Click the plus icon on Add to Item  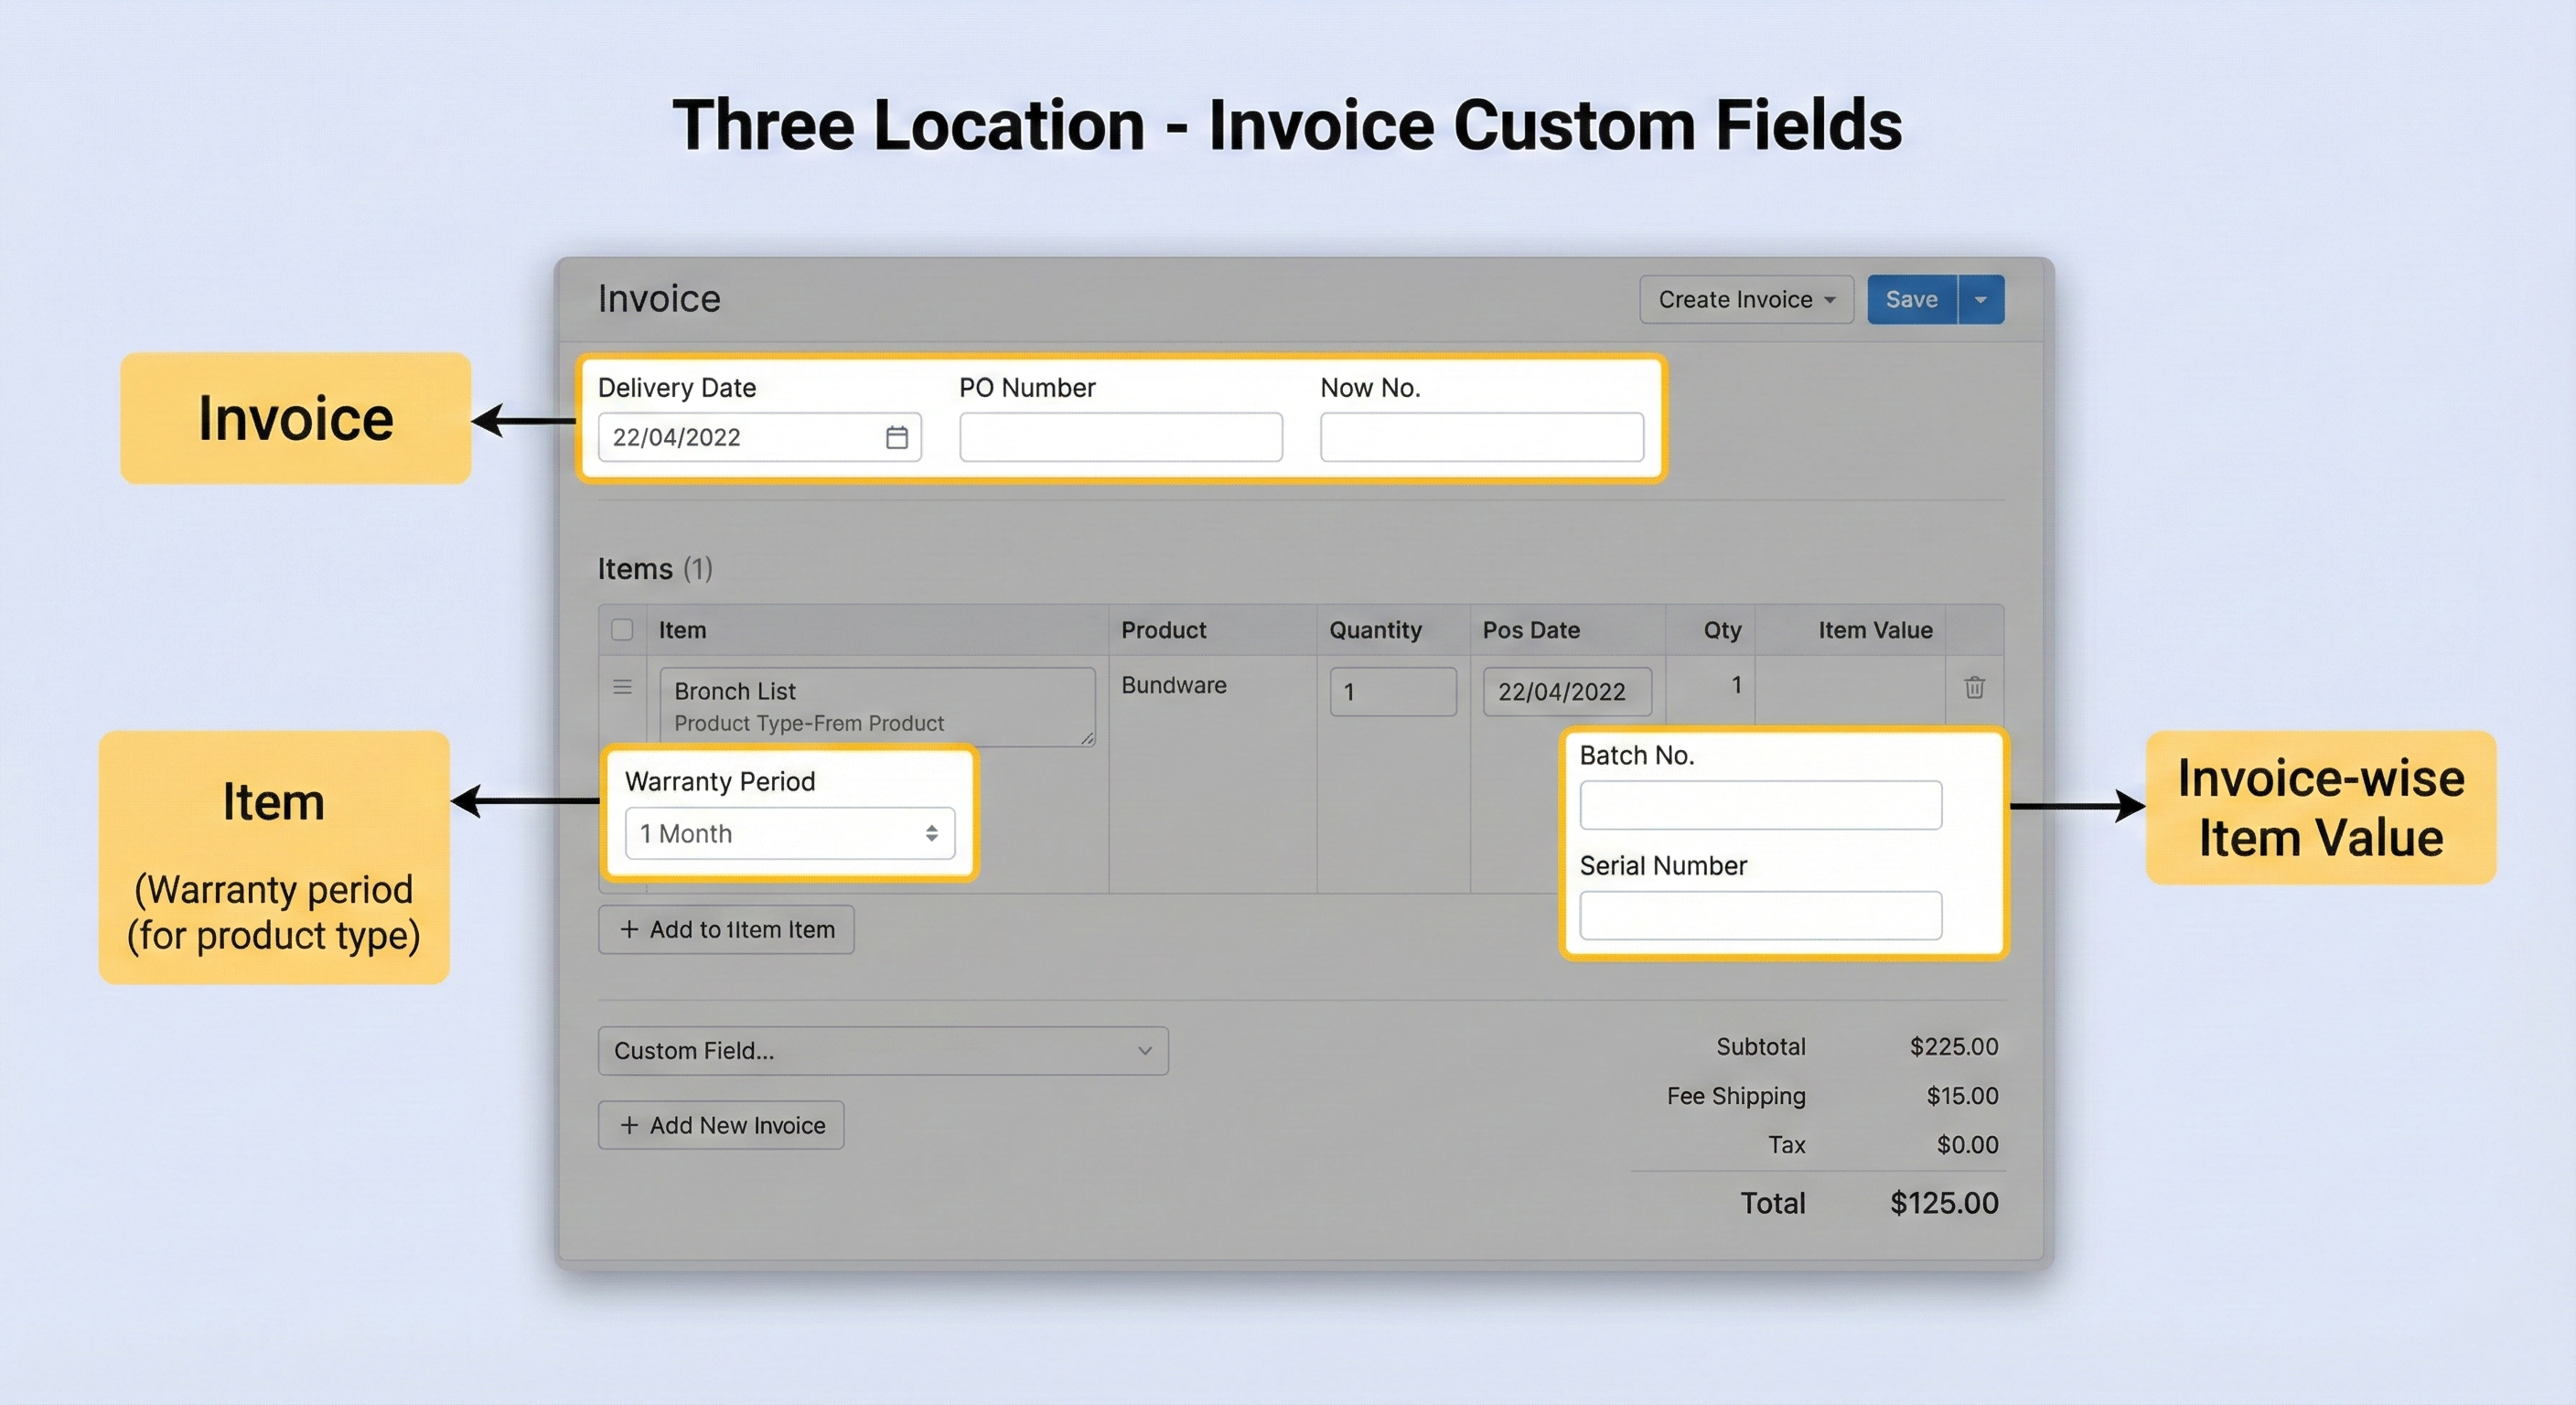tap(630, 929)
